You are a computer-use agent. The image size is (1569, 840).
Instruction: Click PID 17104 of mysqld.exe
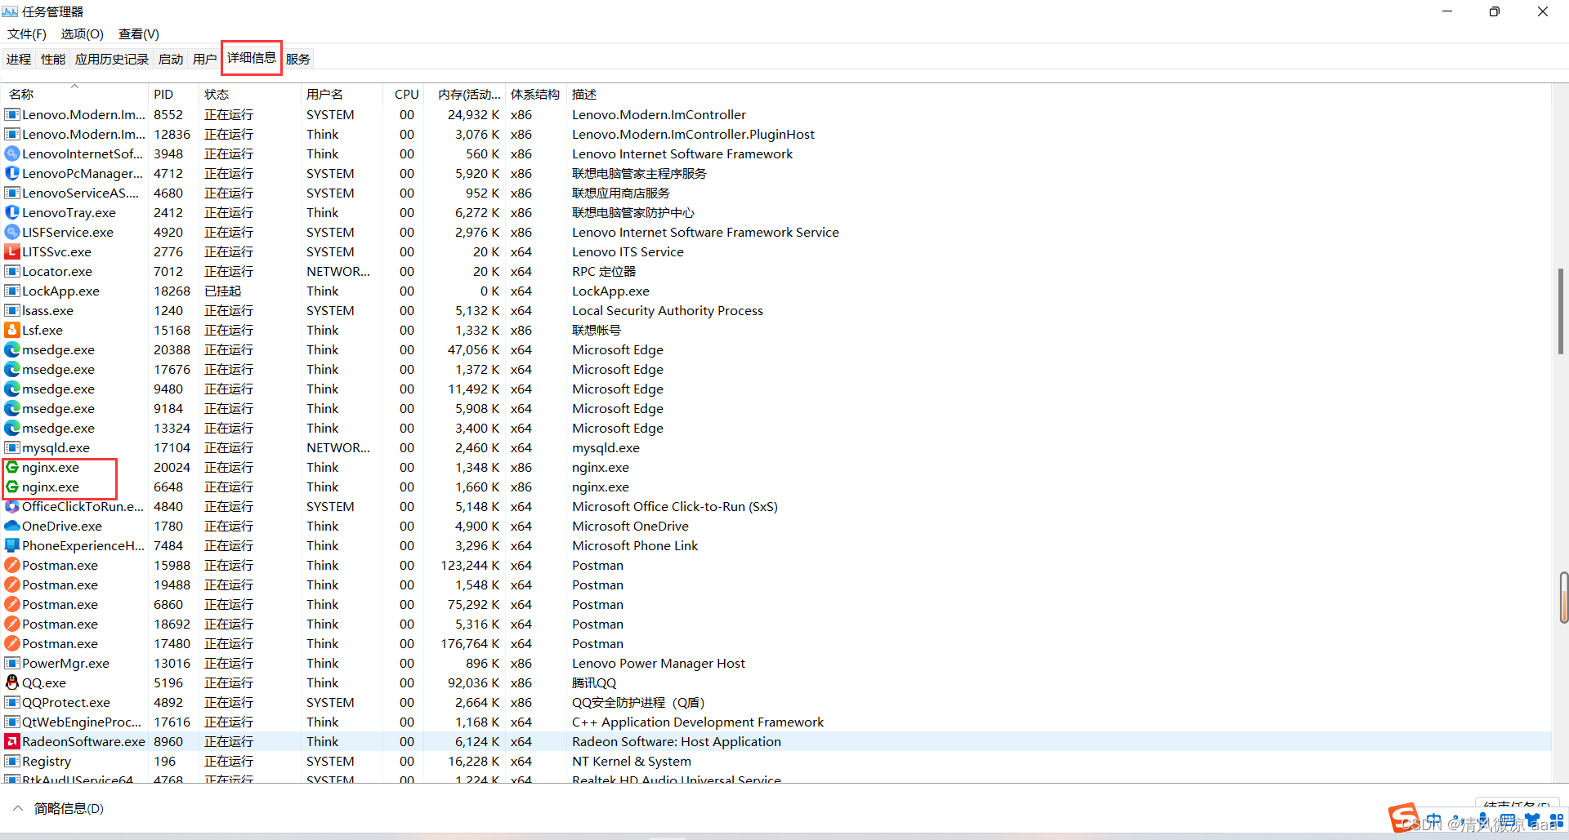pos(172,447)
